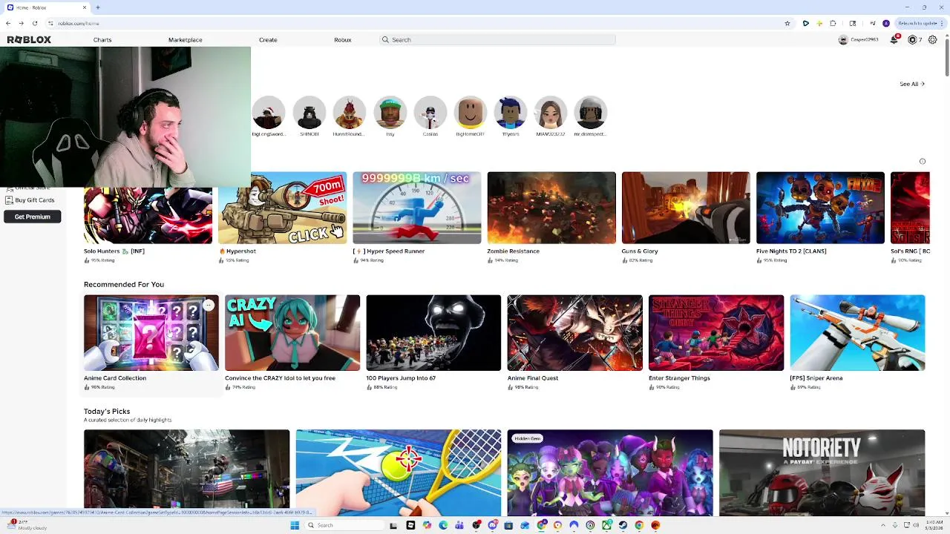Open Casper02963 profile avatar
The width and height of the screenshot is (950, 534).
(x=843, y=39)
